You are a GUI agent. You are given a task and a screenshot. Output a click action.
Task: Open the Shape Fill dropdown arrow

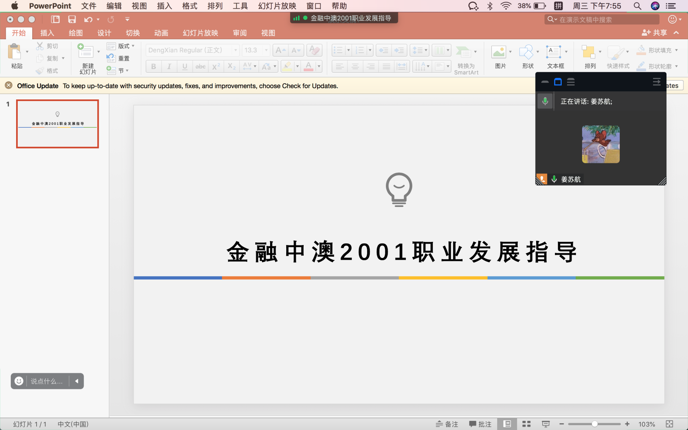tap(677, 50)
